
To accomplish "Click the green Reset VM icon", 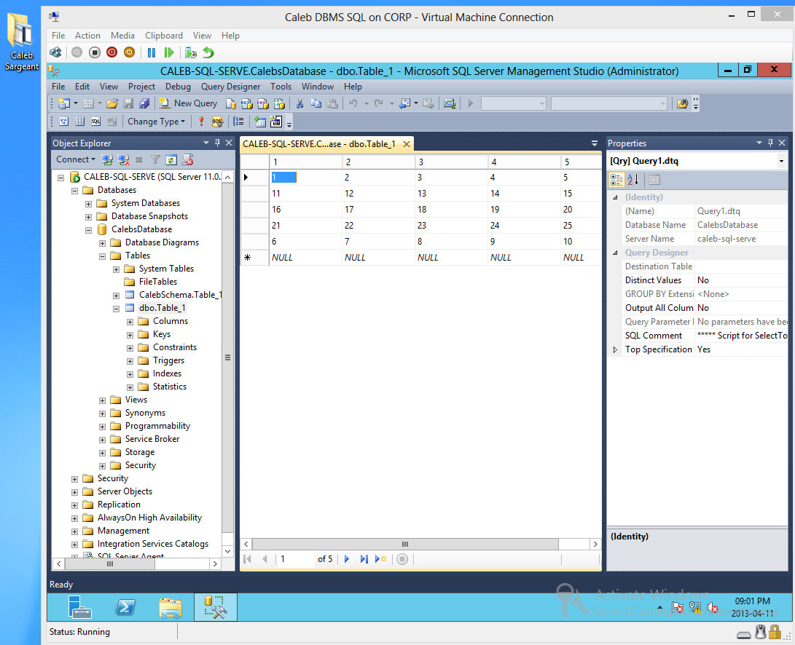I will coord(169,52).
